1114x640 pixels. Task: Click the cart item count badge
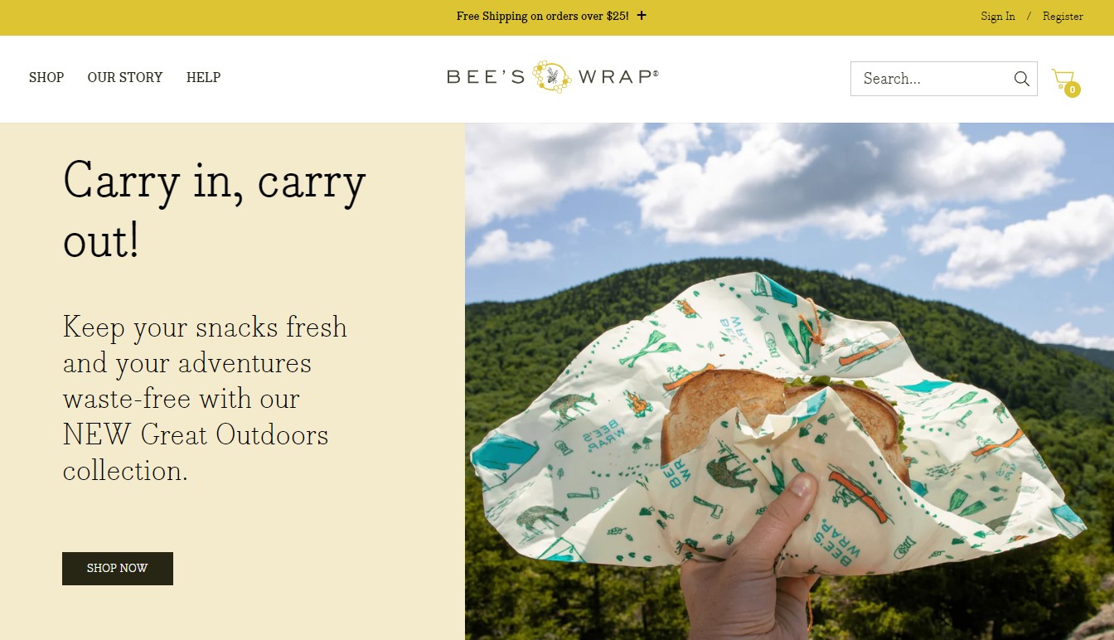(x=1073, y=90)
